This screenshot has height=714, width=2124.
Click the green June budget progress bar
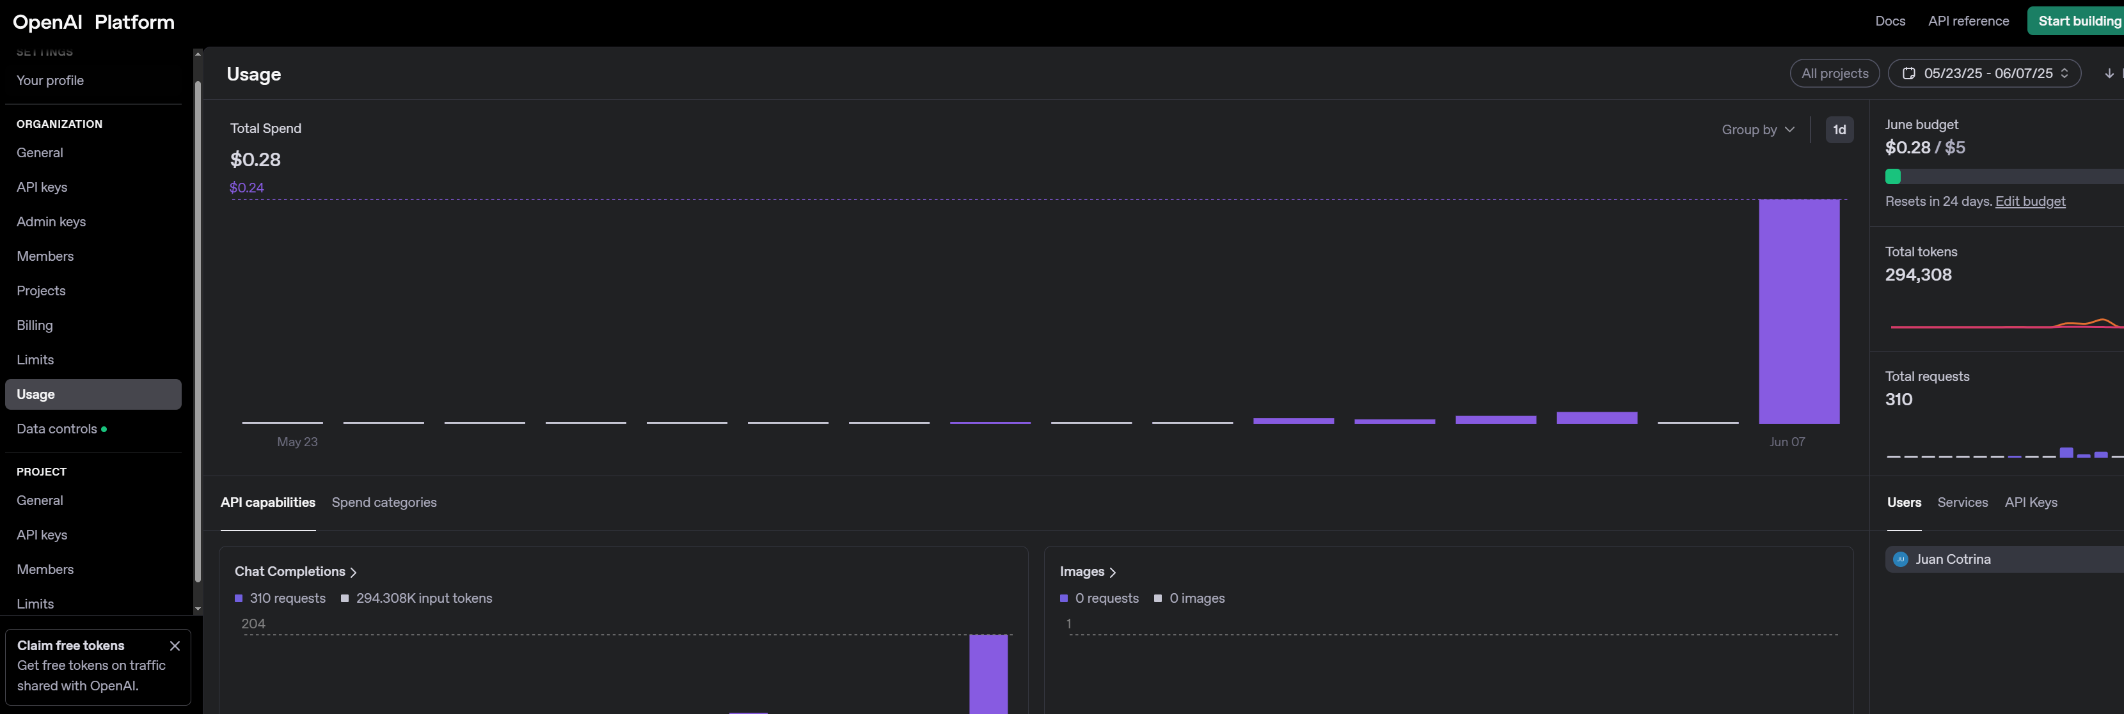[1892, 176]
